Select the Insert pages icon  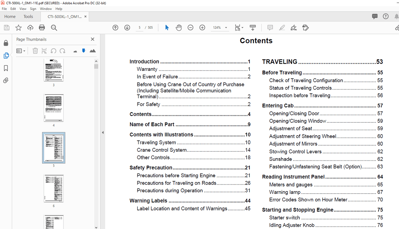pos(43,51)
